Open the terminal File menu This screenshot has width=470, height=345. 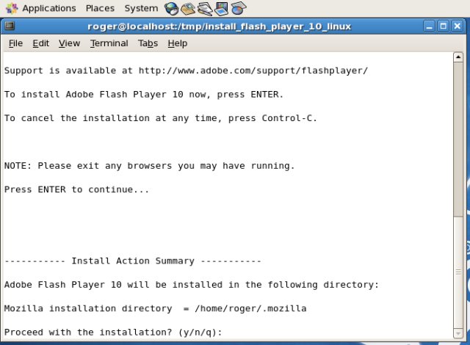(x=15, y=43)
